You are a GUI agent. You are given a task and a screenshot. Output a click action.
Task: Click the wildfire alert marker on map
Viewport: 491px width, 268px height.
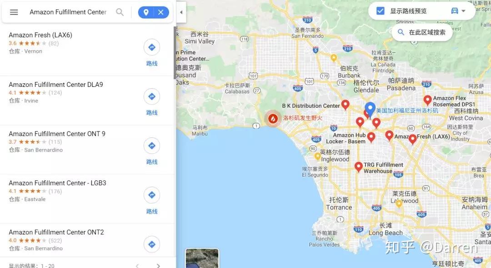(273, 118)
